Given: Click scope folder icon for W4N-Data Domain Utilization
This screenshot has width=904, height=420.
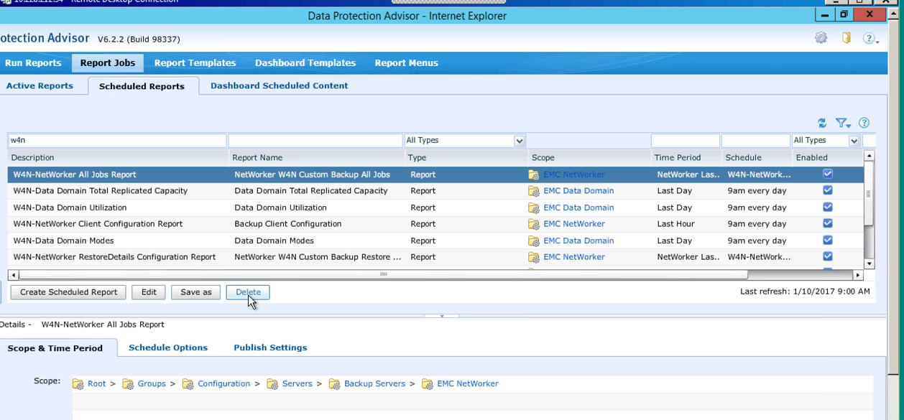Looking at the screenshot, I should tap(533, 208).
